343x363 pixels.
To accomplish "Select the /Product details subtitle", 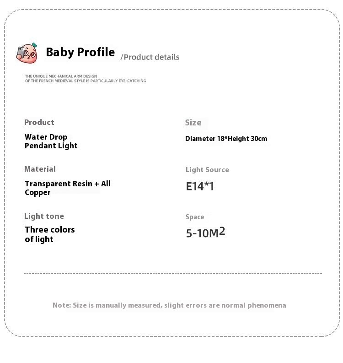I will [150, 57].
